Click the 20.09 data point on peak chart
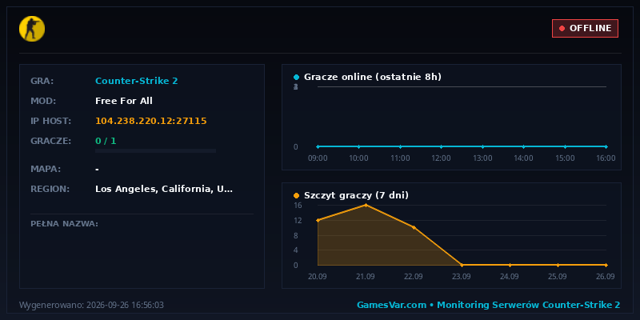The height and width of the screenshot is (320, 640). coord(318,221)
